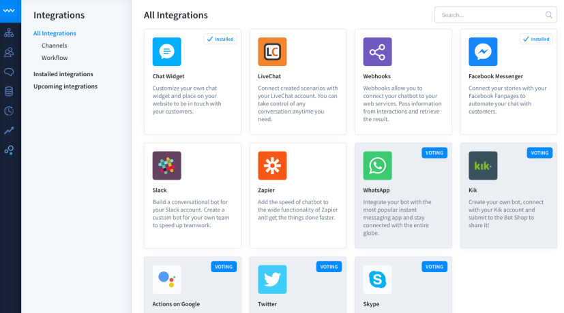Go to Installed integrations
The width and height of the screenshot is (564, 313).
coord(63,74)
